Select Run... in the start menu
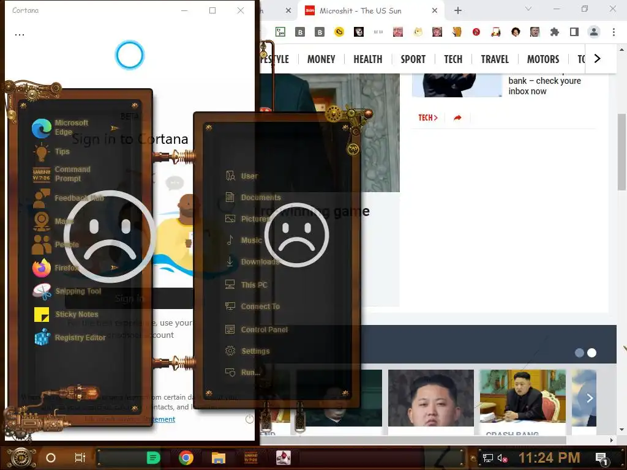 click(242, 373)
